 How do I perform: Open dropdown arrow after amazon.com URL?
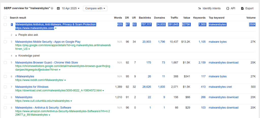(x=50, y=115)
